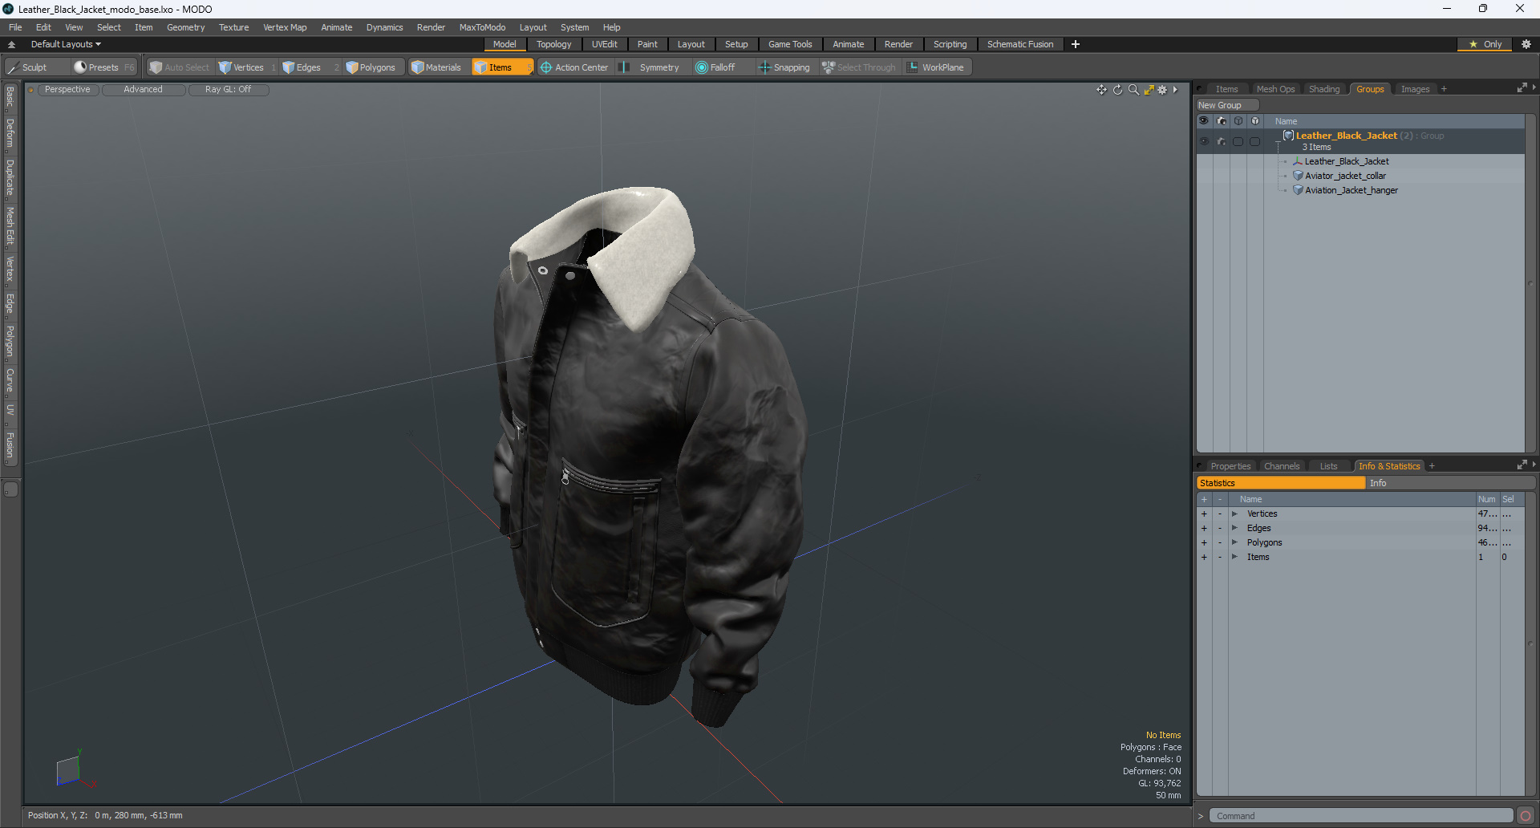Image resolution: width=1540 pixels, height=828 pixels.
Task: Expand the Edges statistics row
Action: tap(1234, 528)
